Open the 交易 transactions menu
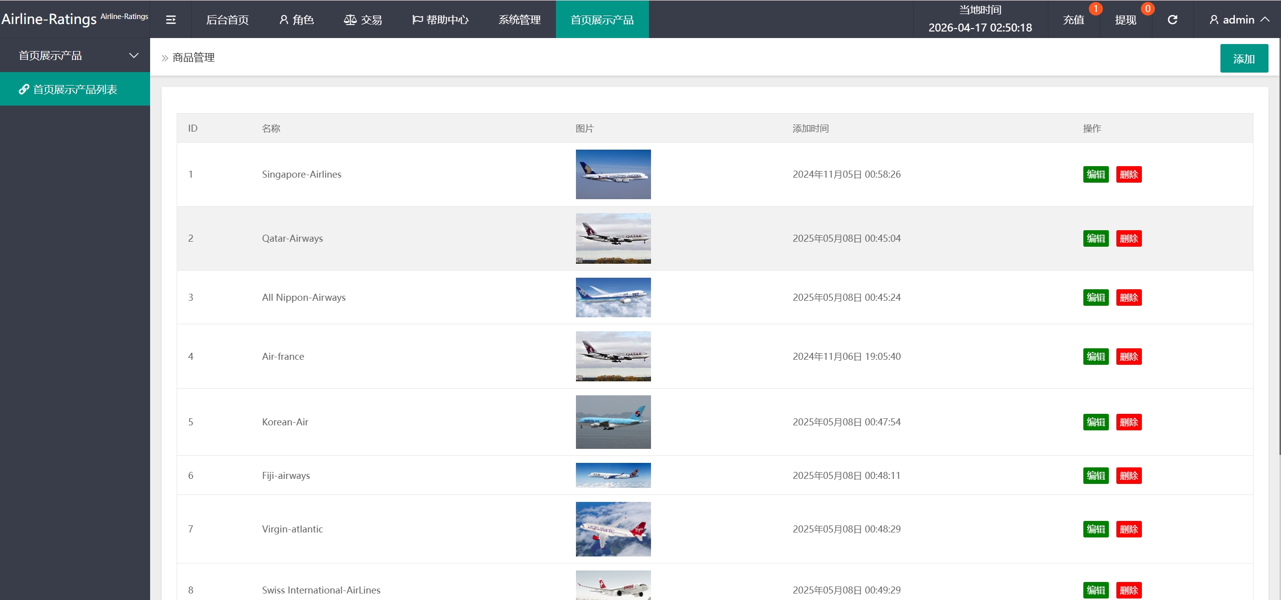 click(363, 20)
